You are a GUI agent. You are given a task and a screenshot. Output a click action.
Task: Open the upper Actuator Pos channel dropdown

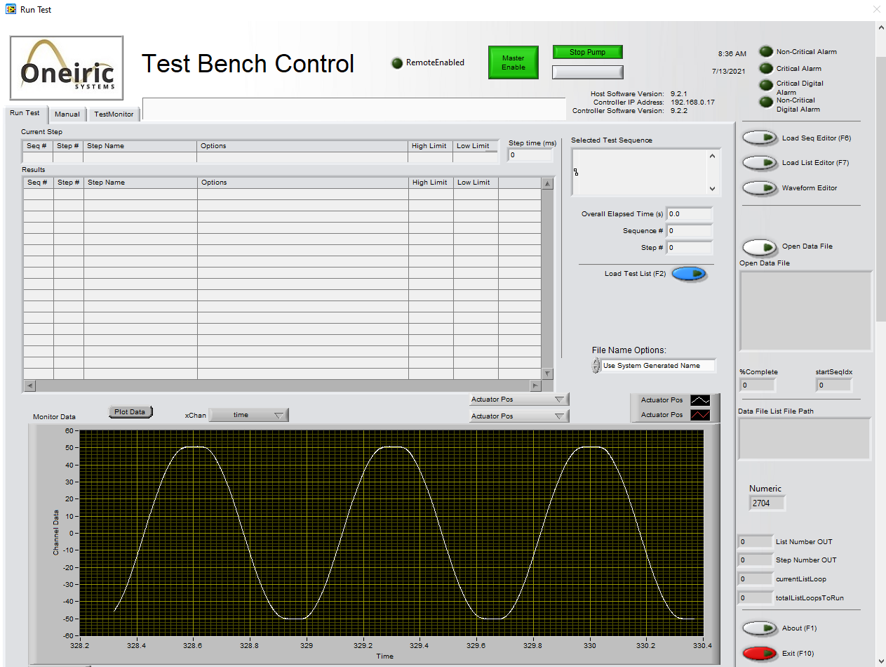(x=519, y=399)
